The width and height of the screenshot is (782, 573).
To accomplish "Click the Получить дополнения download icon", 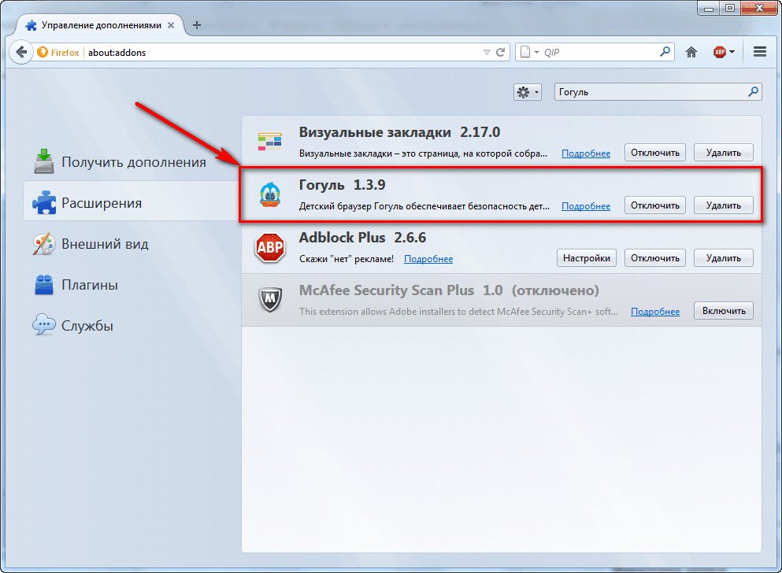I will tap(44, 161).
